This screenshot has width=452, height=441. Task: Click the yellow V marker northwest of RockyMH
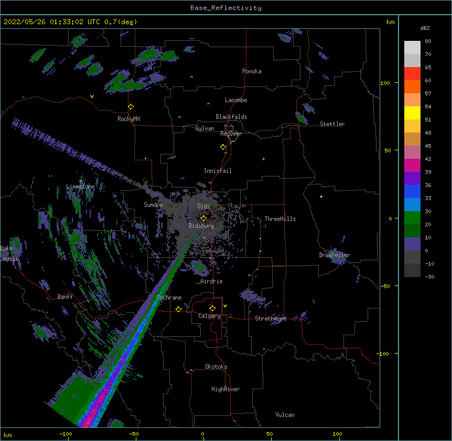(92, 96)
